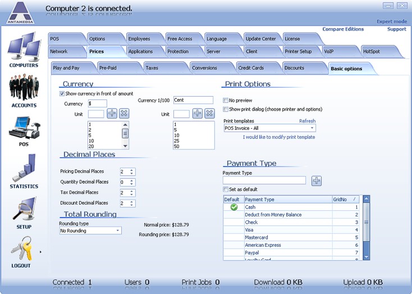412x294 pixels.
Task: Click I would like to modify print template
Action: click(x=278, y=137)
